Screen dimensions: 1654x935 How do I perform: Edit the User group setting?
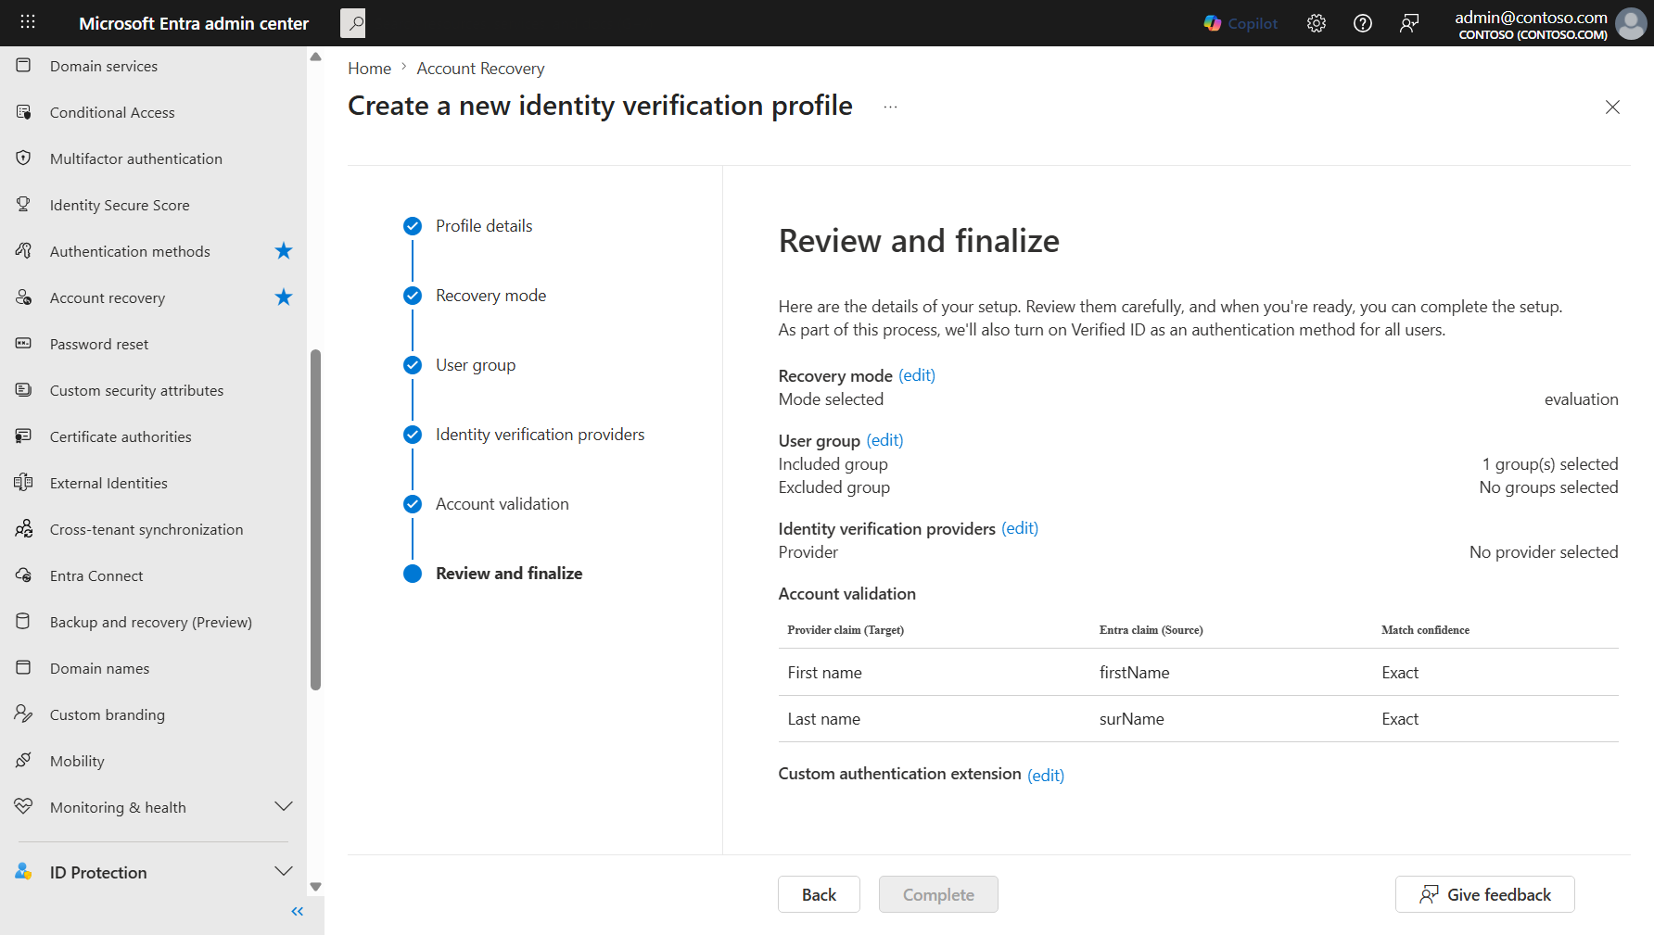[x=884, y=440]
